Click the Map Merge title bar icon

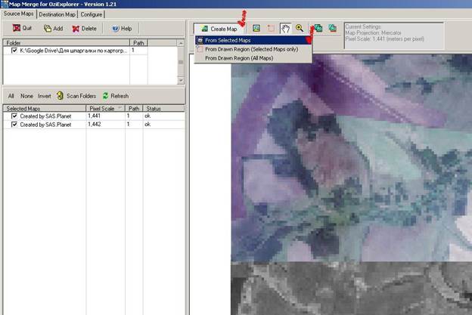tap(5, 4)
